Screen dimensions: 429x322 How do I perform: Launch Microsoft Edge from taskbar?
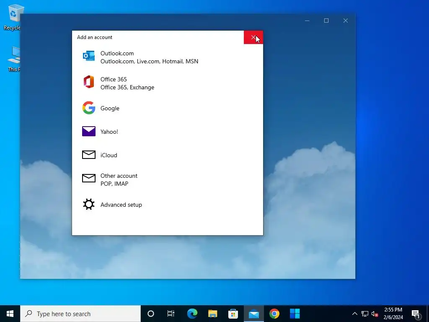pyautogui.click(x=192, y=314)
